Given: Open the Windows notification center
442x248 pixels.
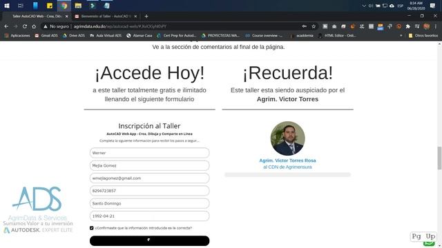Looking at the screenshot, I should tap(433, 6).
